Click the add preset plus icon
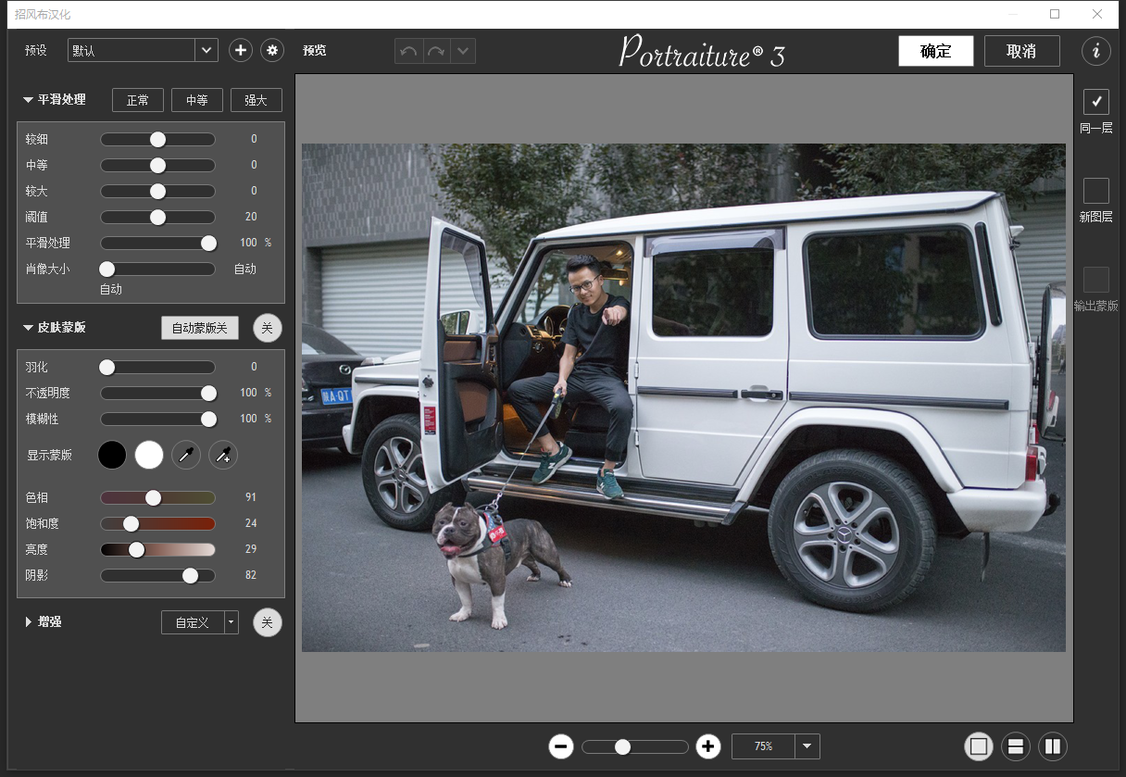Image resolution: width=1126 pixels, height=777 pixels. pyautogui.click(x=241, y=51)
